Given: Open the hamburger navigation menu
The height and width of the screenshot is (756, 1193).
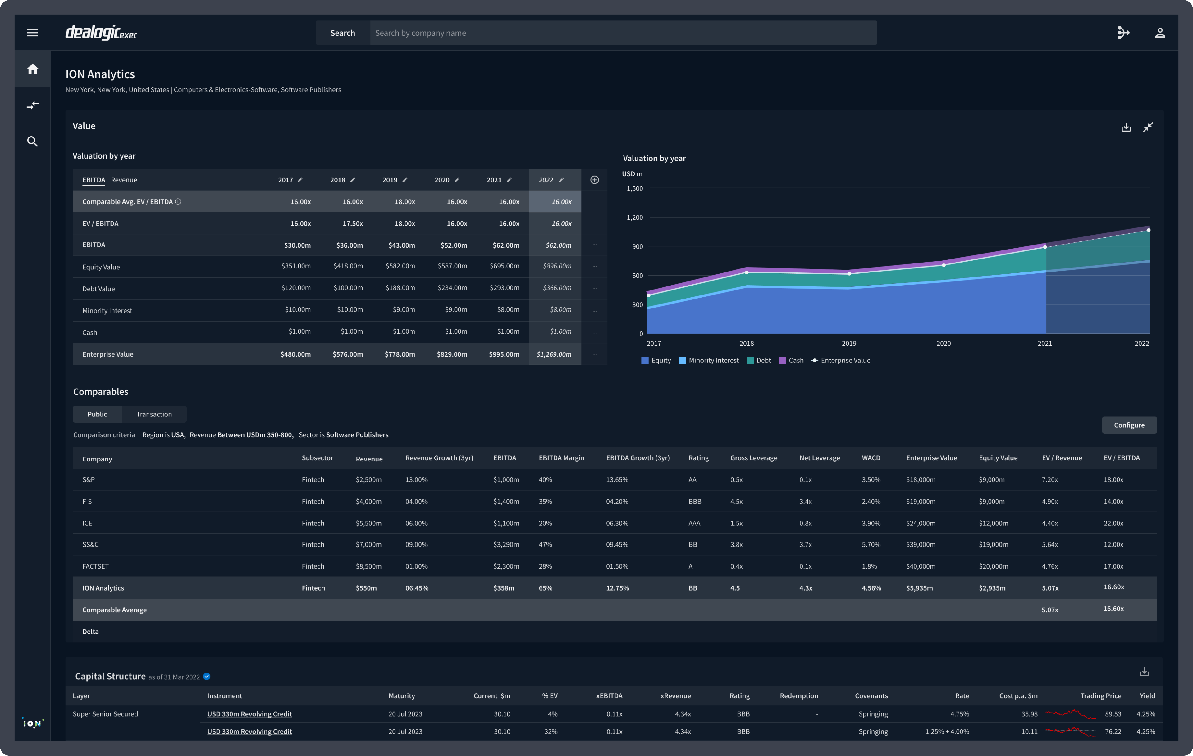Looking at the screenshot, I should click(33, 33).
